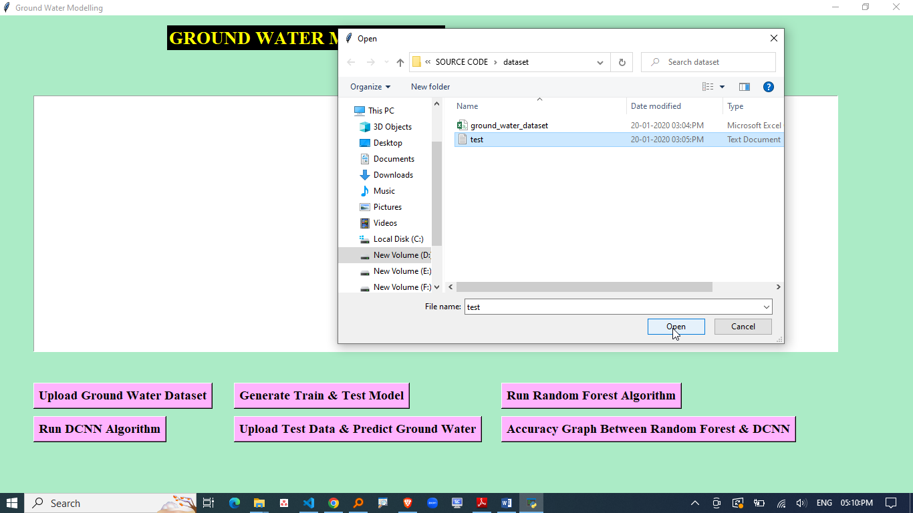913x513 pixels.
Task: Open the volume control icon
Action: click(x=801, y=503)
